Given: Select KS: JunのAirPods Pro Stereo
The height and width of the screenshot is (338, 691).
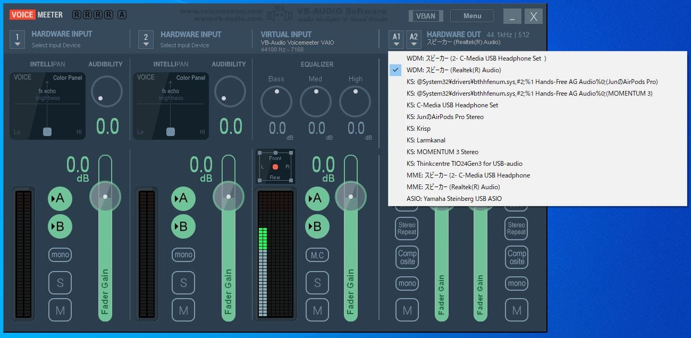Looking at the screenshot, I should (537, 117).
